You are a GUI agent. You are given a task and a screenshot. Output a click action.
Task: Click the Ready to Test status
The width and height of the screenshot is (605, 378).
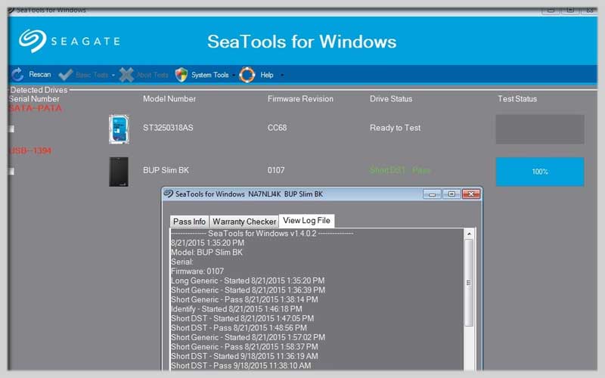pyautogui.click(x=395, y=128)
